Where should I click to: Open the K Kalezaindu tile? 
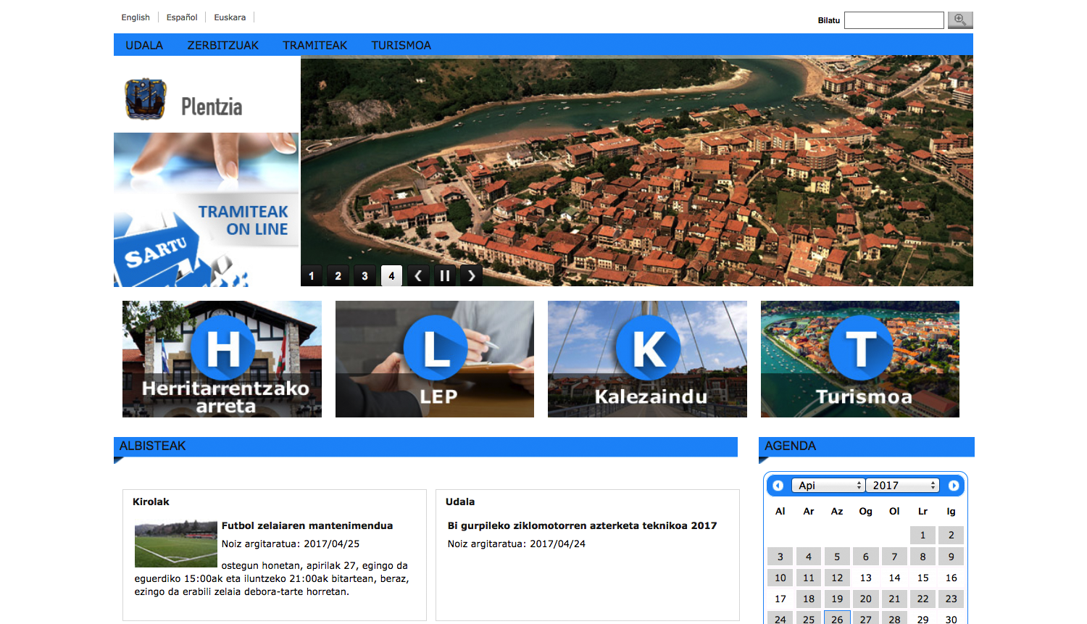coord(647,359)
